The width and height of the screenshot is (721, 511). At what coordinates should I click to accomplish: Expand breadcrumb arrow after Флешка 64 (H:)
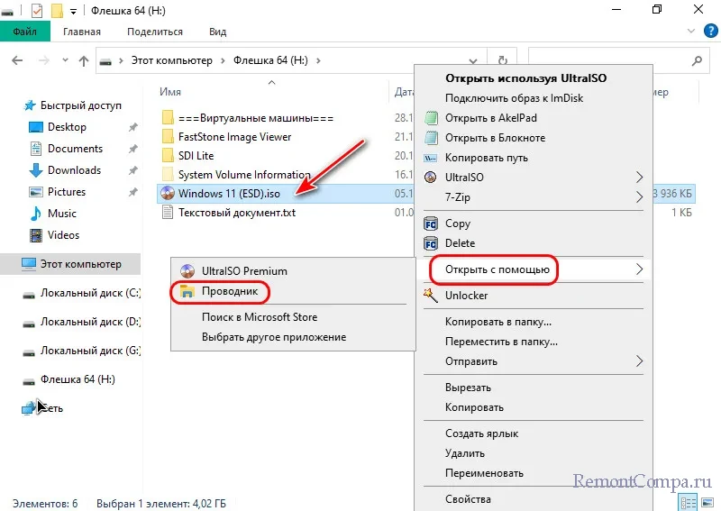(318, 60)
